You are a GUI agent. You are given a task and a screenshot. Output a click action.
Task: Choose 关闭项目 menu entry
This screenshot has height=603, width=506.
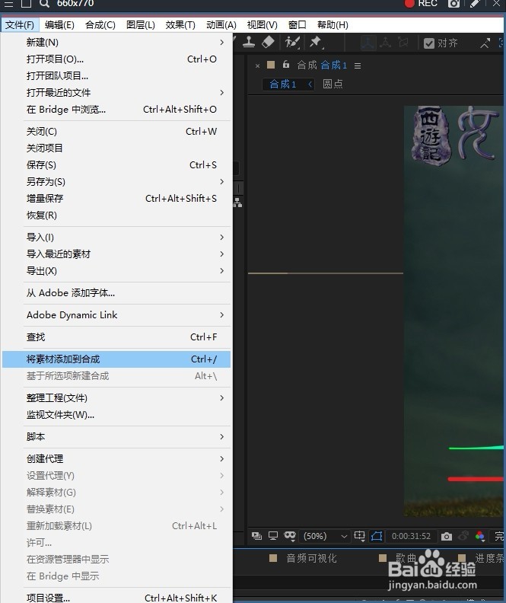tap(116, 148)
